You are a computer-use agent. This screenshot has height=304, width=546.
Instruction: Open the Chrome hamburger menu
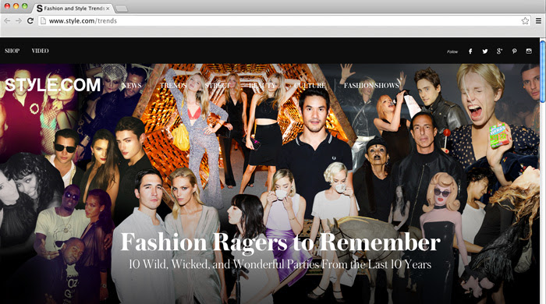(538, 21)
